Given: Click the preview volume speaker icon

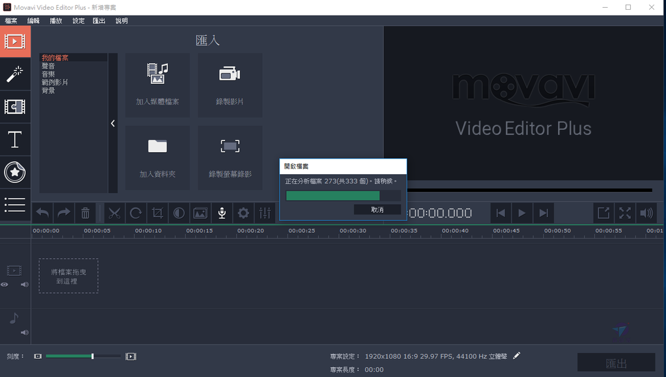Looking at the screenshot, I should (x=646, y=213).
